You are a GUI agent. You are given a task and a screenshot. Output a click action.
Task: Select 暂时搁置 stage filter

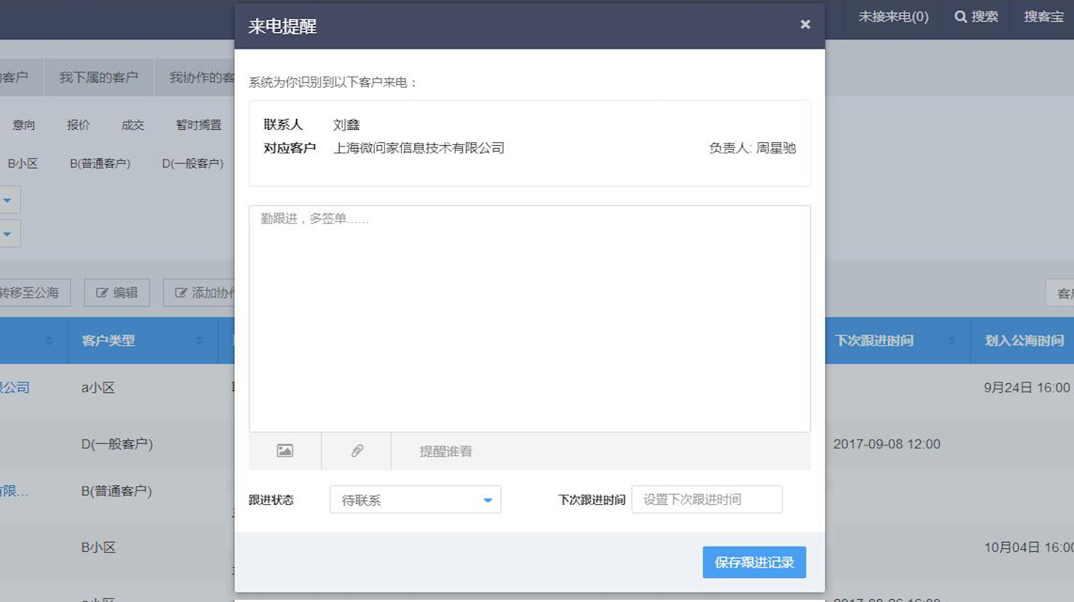pos(198,125)
